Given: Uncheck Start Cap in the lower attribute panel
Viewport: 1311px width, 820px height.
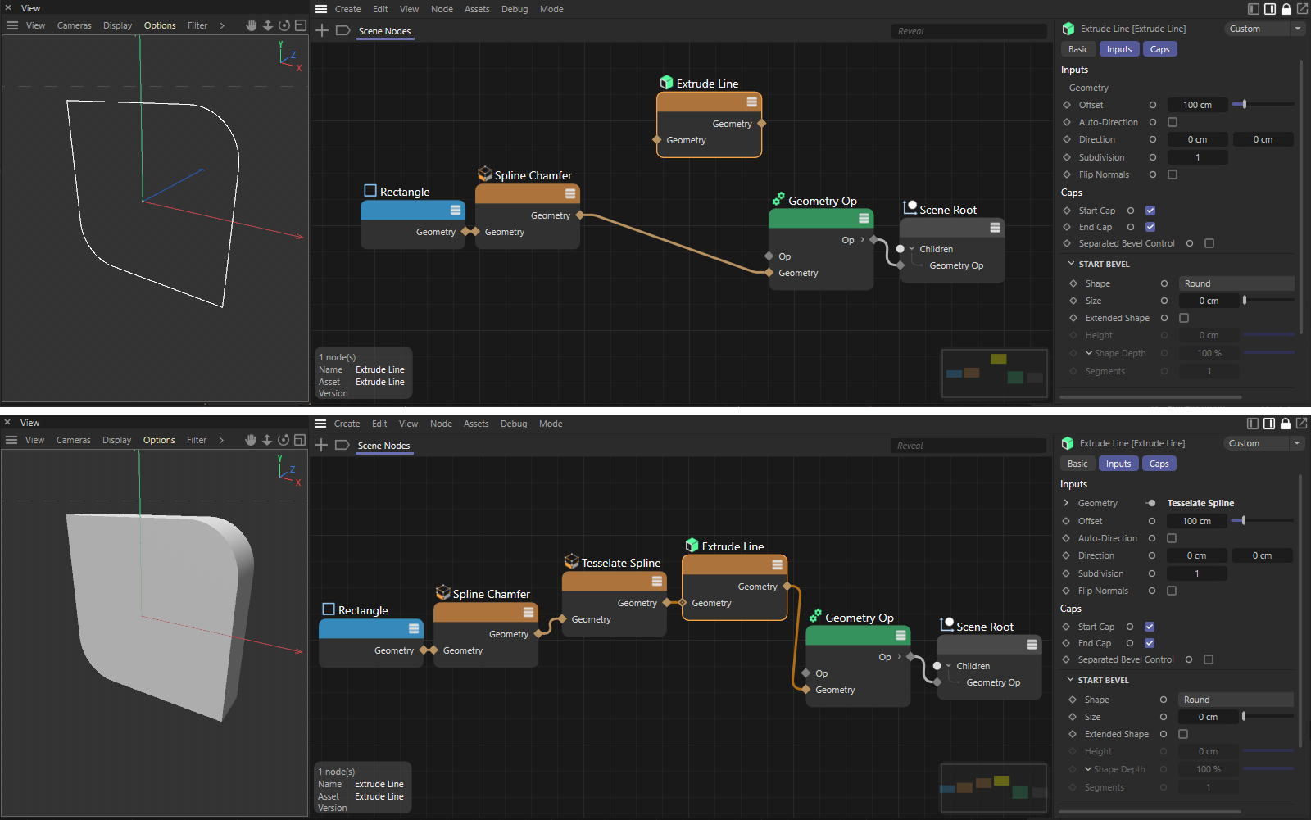Looking at the screenshot, I should point(1150,627).
